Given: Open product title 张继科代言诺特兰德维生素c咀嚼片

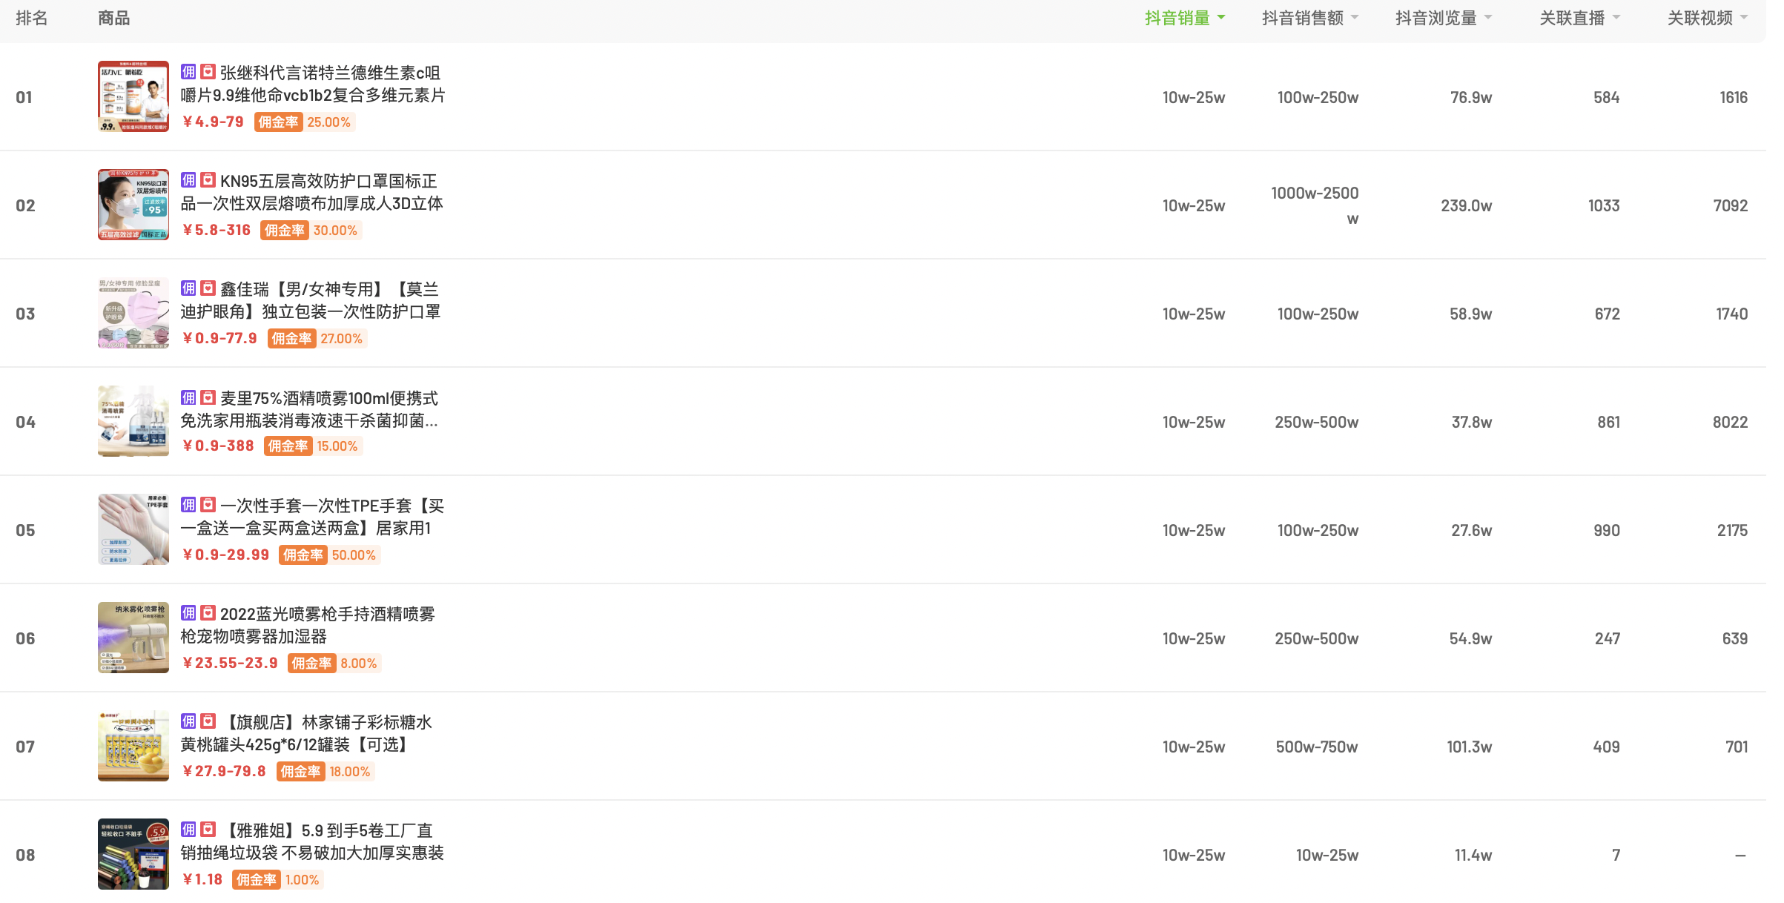Looking at the screenshot, I should tap(313, 84).
